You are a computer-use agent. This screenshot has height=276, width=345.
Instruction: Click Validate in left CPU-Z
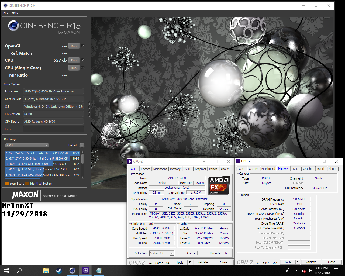pos(203,262)
